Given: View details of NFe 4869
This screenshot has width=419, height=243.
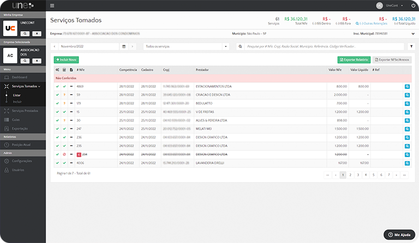Looking at the screenshot, I should coord(407,87).
